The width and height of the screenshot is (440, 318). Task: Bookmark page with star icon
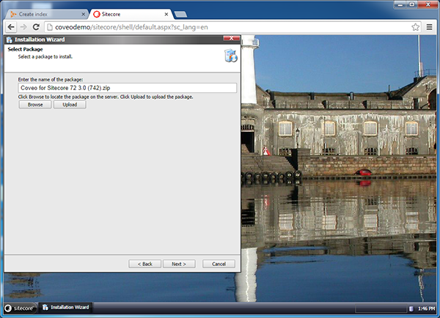[x=415, y=27]
